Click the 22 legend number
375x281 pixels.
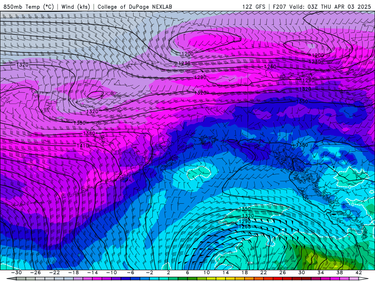[x=263, y=273]
